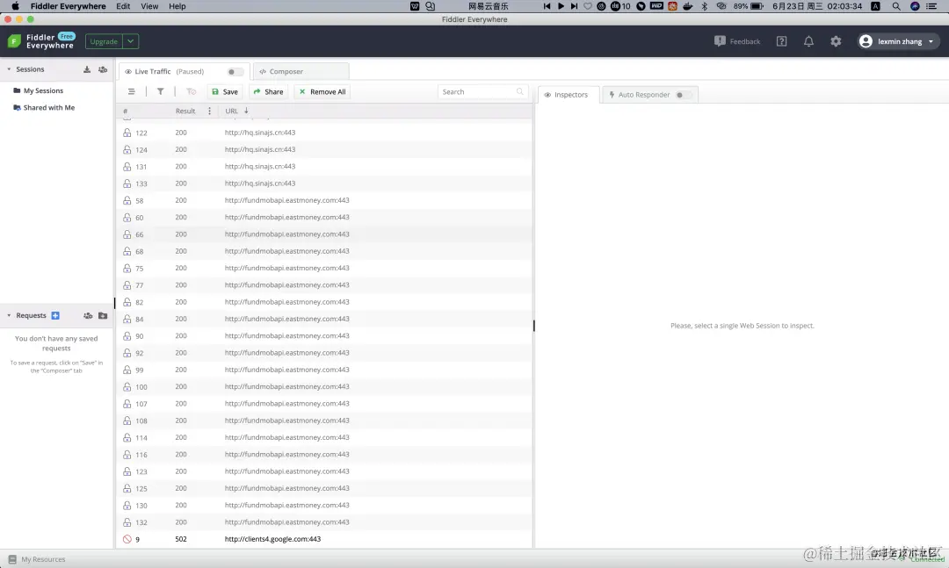Select session row 124 hq.sinajs.cn
Viewport: 949px width, 568px height.
(324, 149)
